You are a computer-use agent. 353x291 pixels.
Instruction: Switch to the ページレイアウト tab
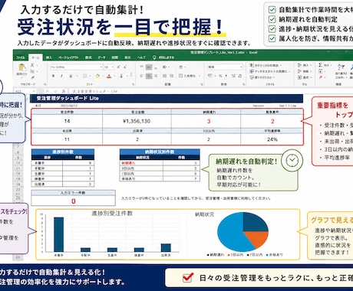(x=68, y=57)
